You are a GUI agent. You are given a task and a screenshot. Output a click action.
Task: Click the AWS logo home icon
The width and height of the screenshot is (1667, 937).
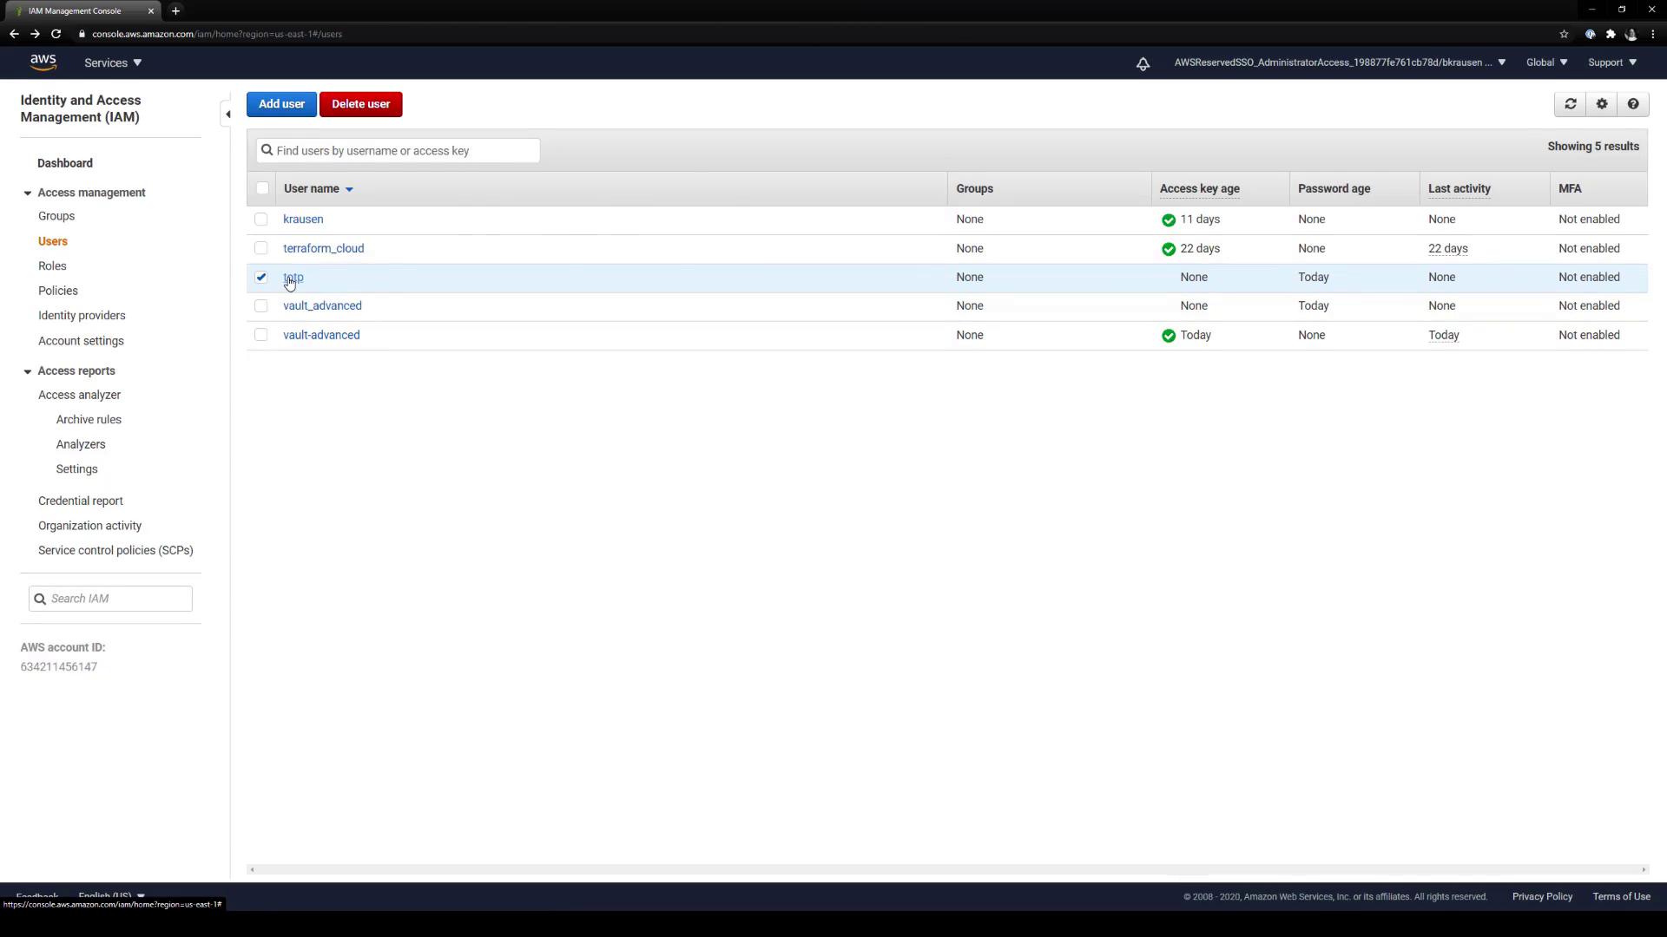43,62
